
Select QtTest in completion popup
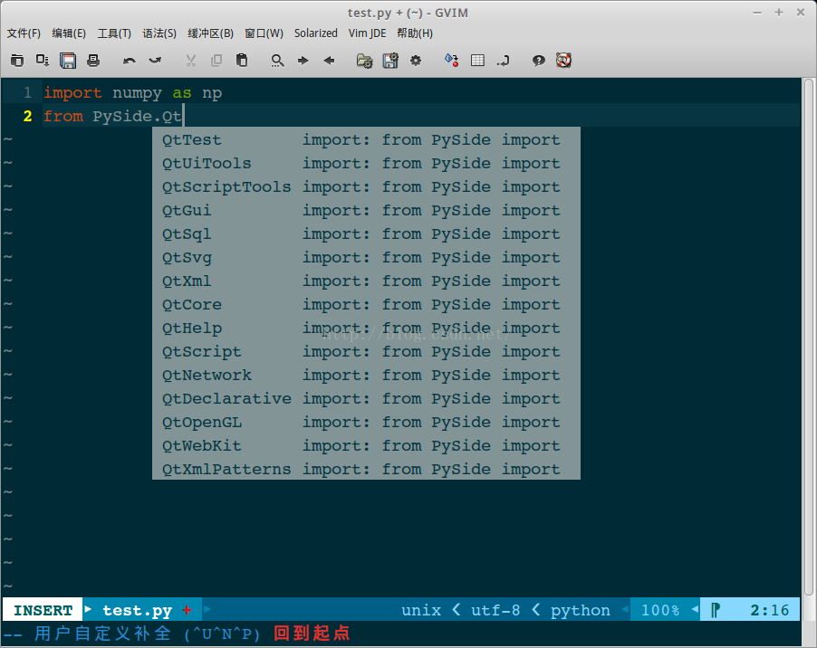[366, 139]
